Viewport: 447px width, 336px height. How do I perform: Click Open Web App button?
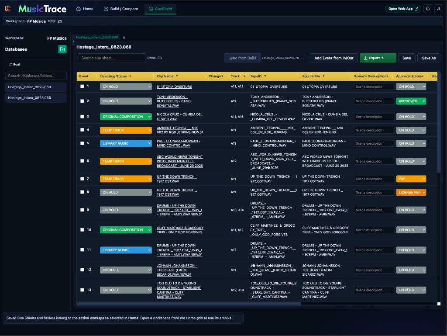pos(403,9)
